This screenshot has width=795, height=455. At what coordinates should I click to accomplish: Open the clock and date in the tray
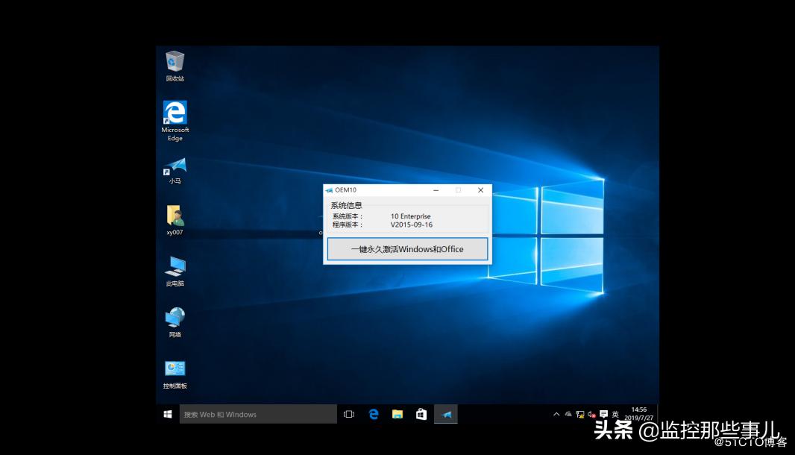[x=639, y=414]
